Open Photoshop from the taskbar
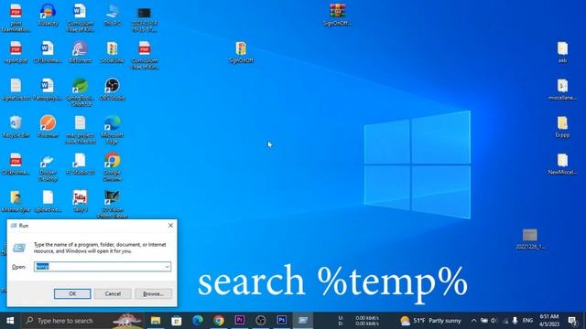 (x=282, y=320)
